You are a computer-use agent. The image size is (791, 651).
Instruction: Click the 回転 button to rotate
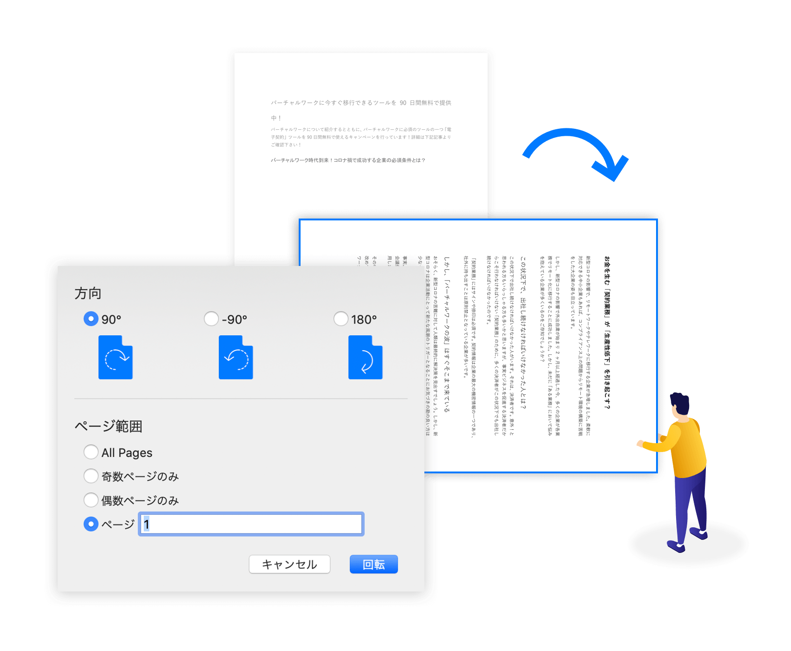click(x=374, y=564)
